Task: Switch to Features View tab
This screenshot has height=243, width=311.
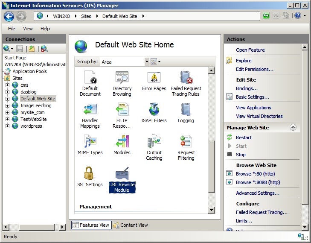Action: pos(91,225)
